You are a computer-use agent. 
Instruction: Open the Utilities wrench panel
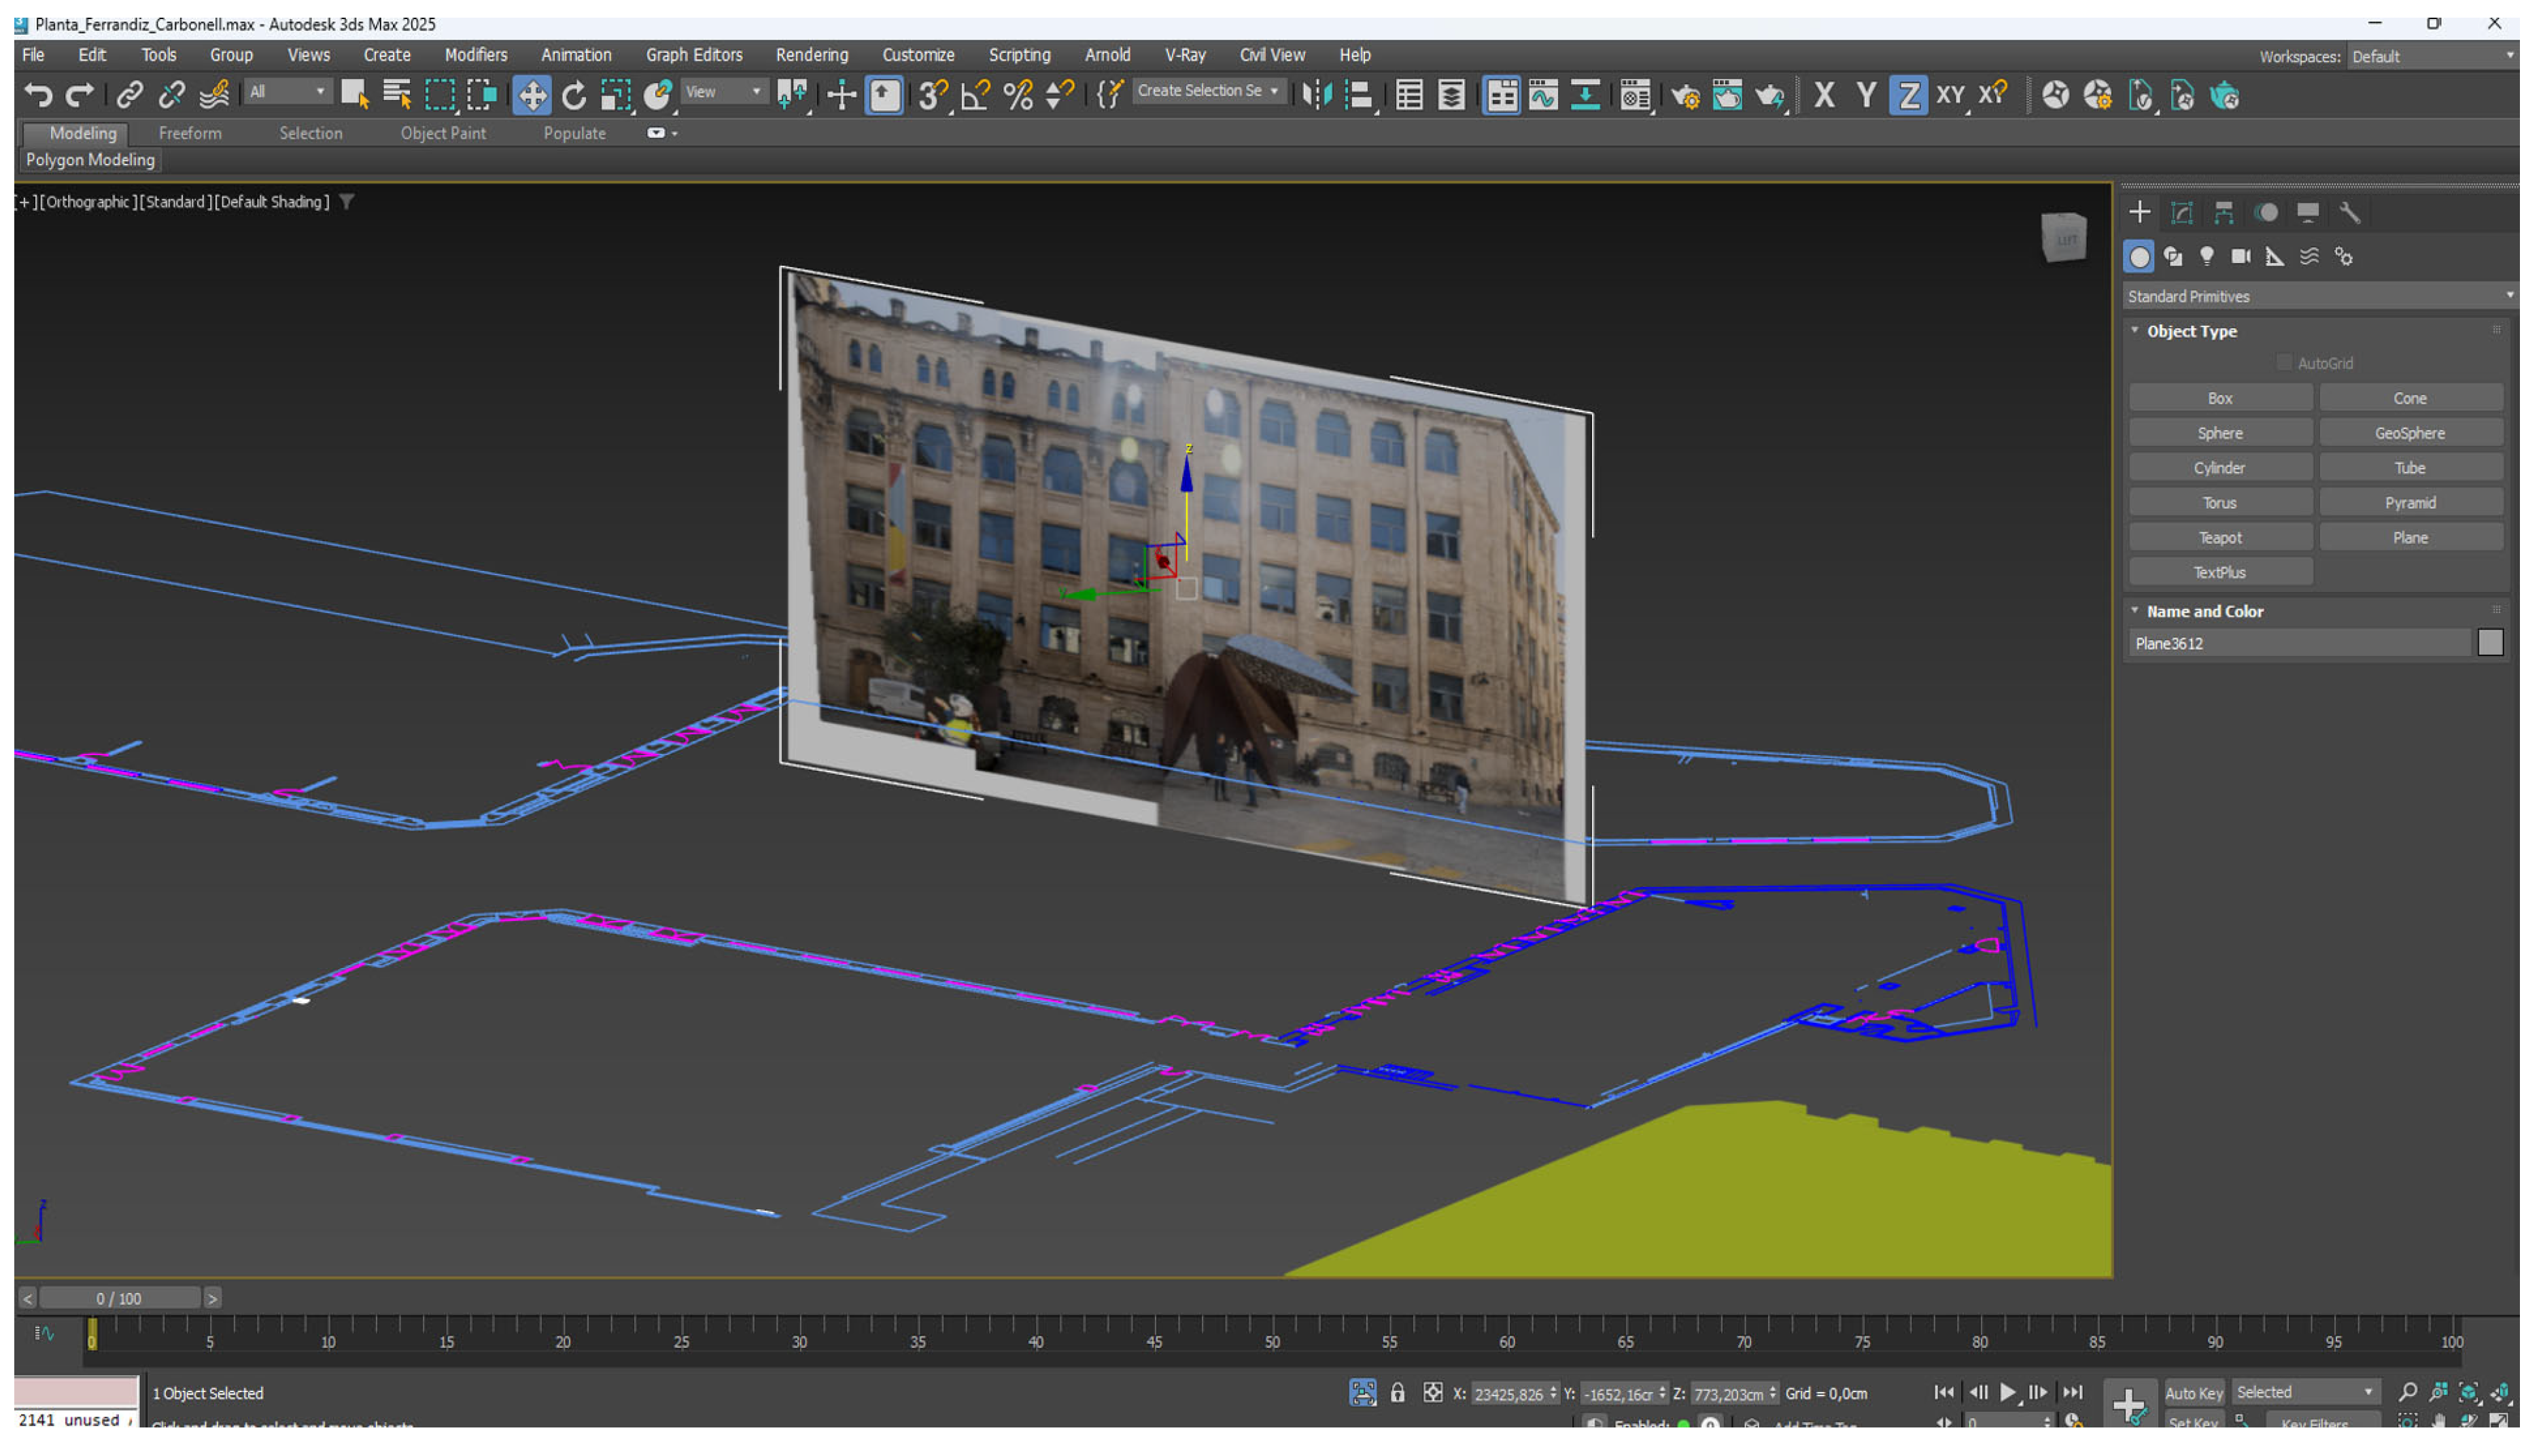(2350, 213)
